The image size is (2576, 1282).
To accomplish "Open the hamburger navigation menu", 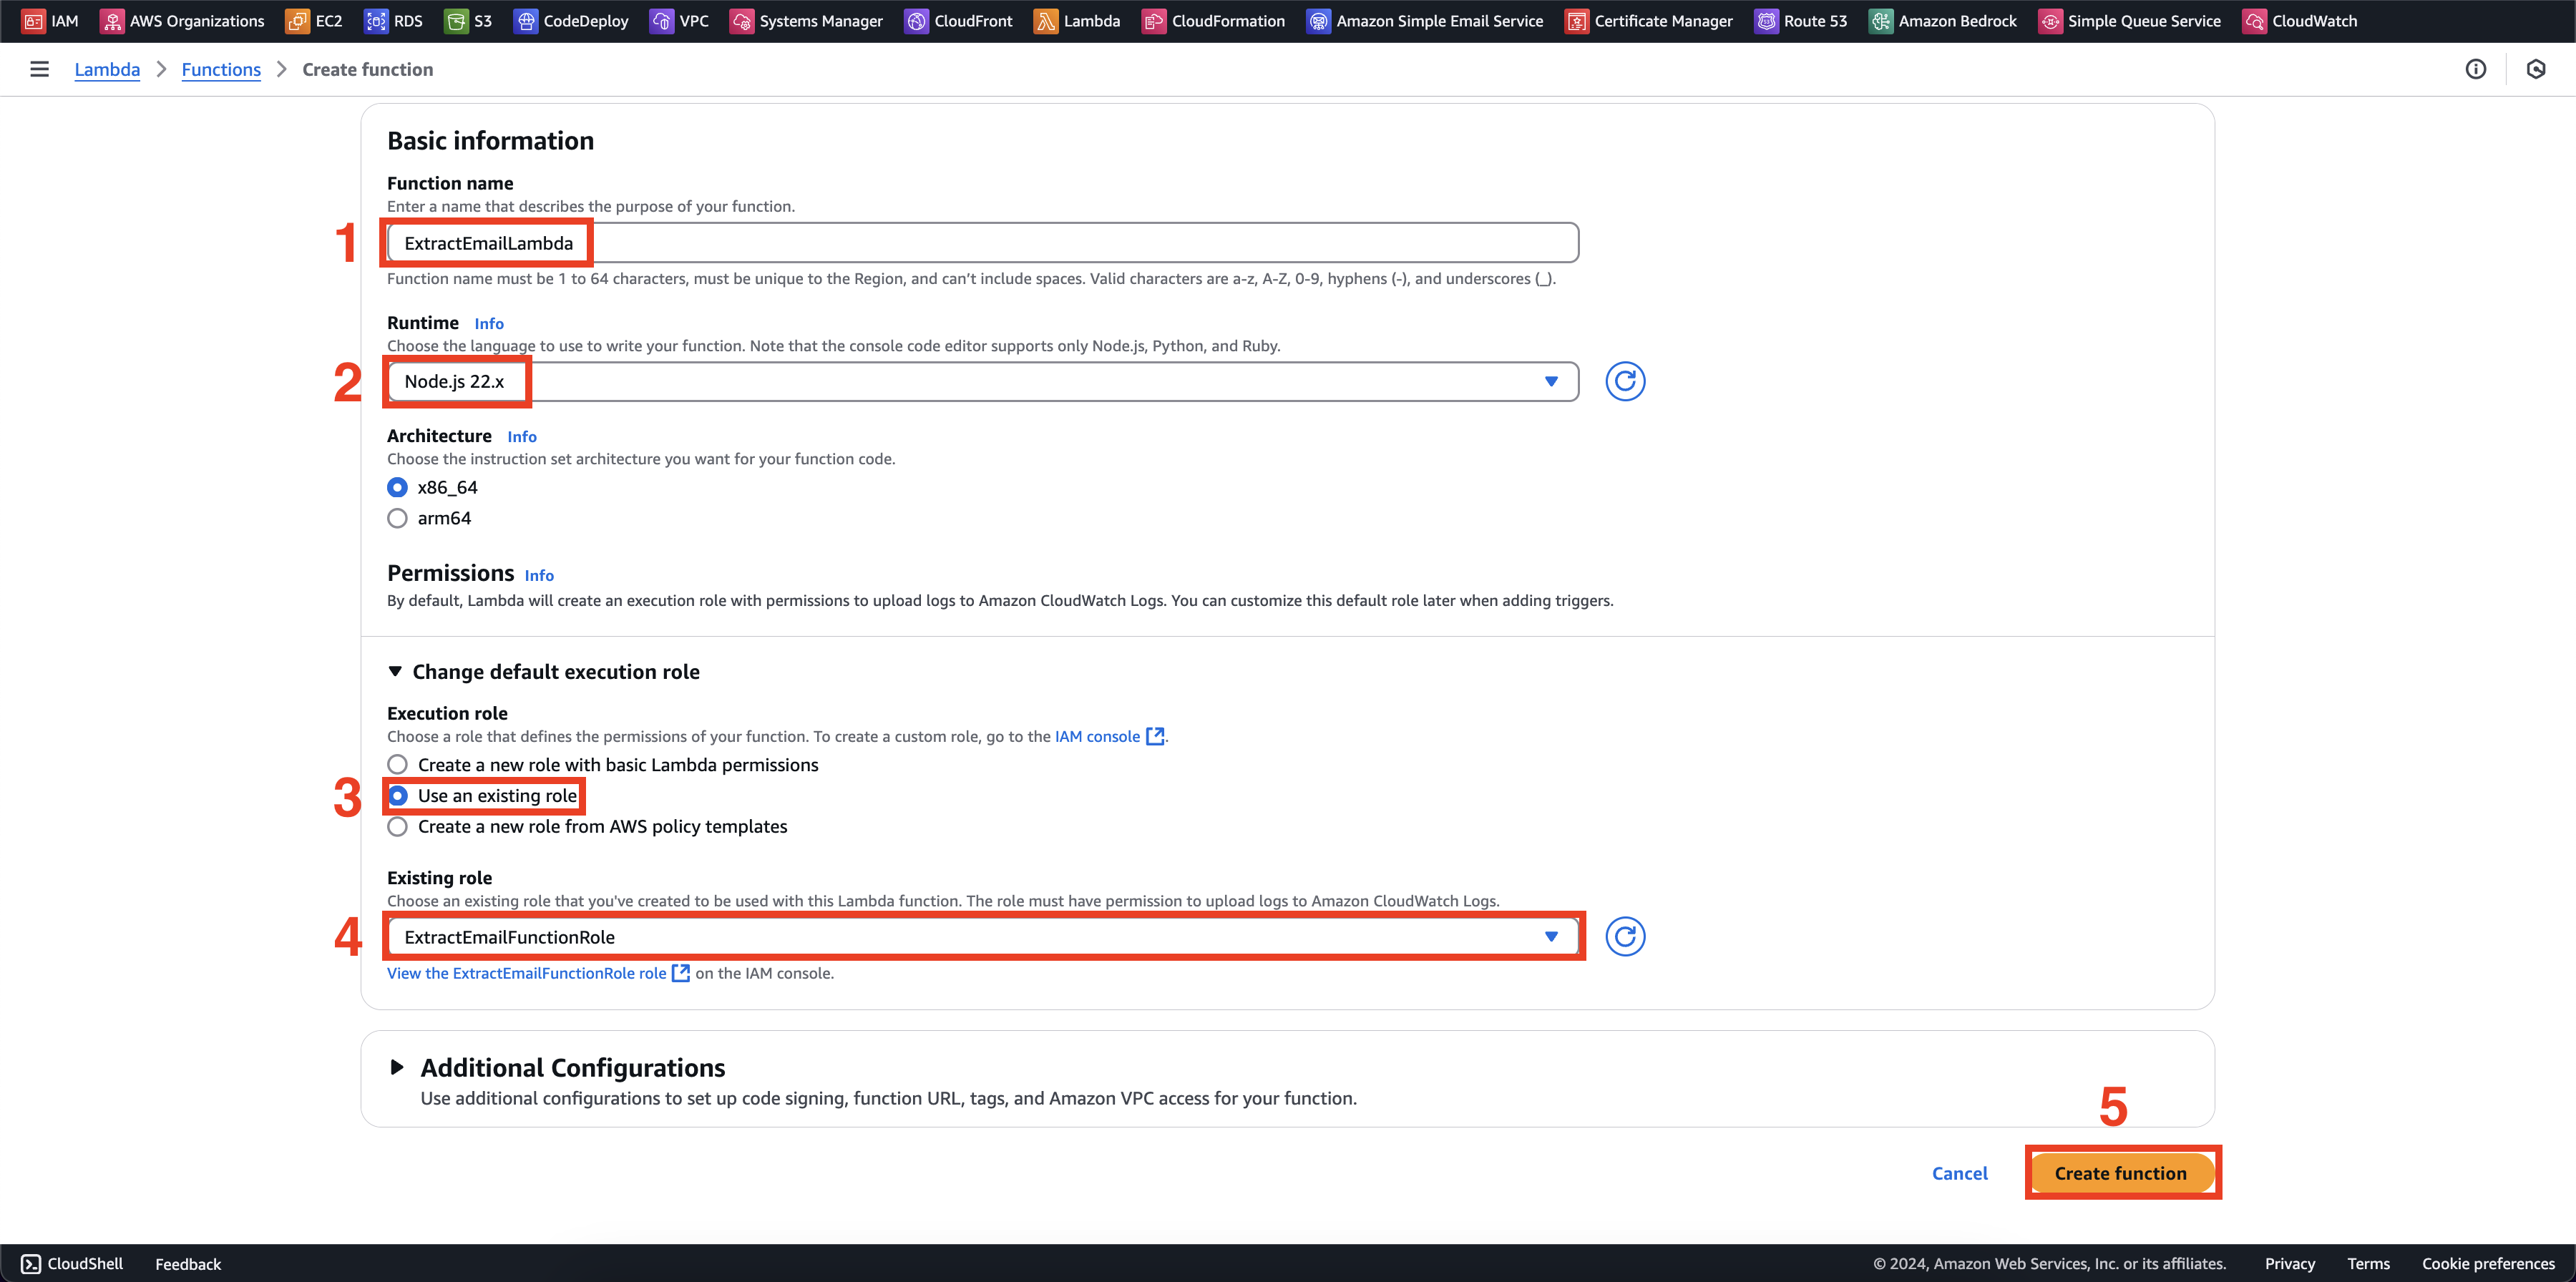I will point(39,69).
